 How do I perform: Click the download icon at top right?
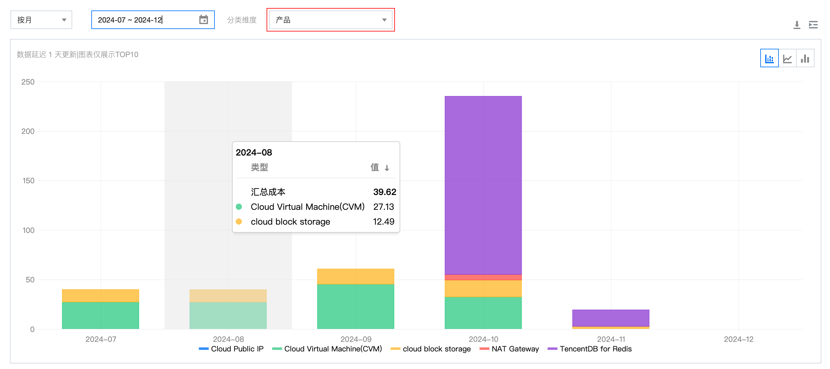[x=796, y=25]
